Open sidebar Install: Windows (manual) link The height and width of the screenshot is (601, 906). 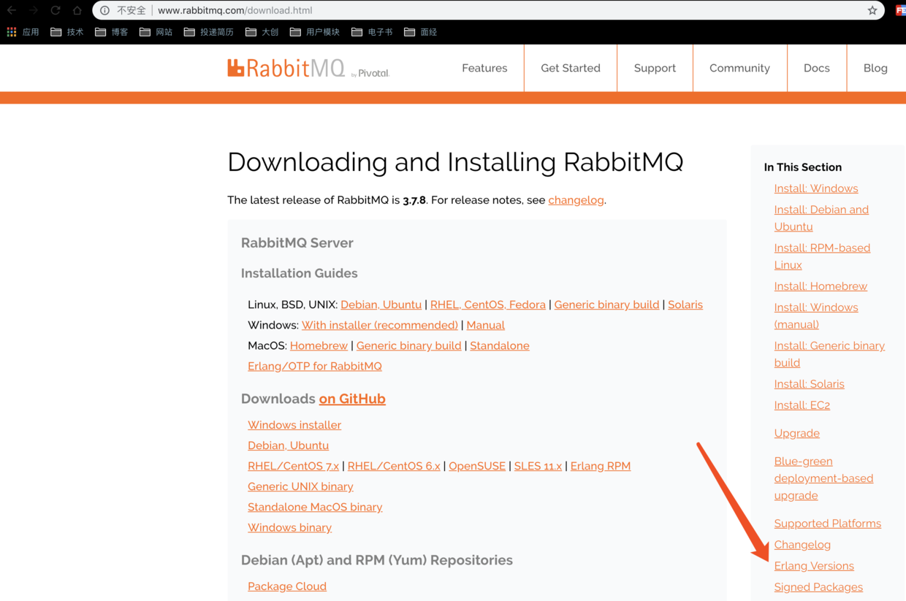coord(816,315)
